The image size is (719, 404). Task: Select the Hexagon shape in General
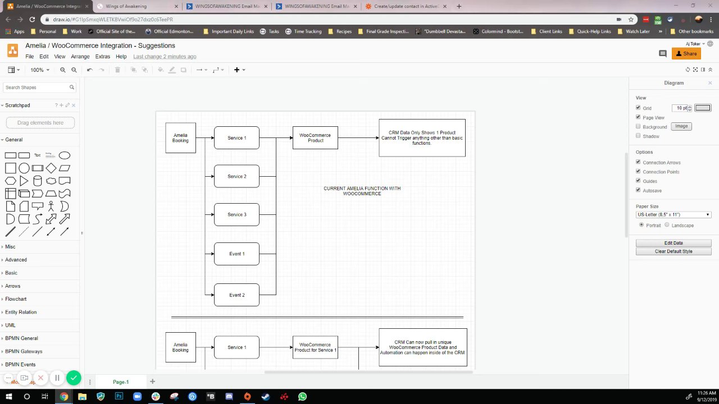pyautogui.click(x=10, y=181)
